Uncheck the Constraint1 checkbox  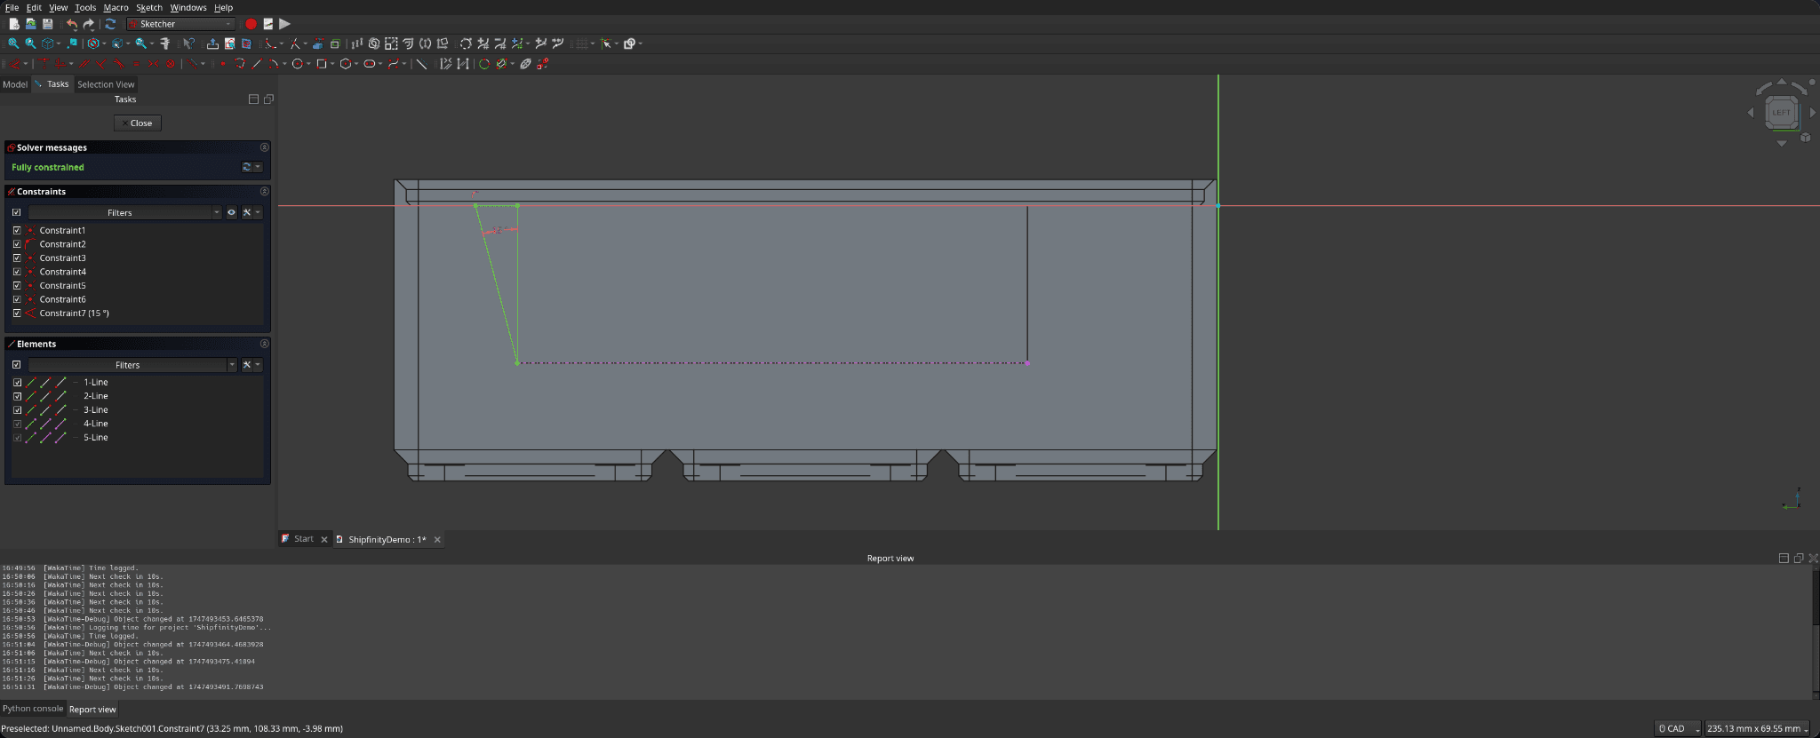tap(17, 230)
